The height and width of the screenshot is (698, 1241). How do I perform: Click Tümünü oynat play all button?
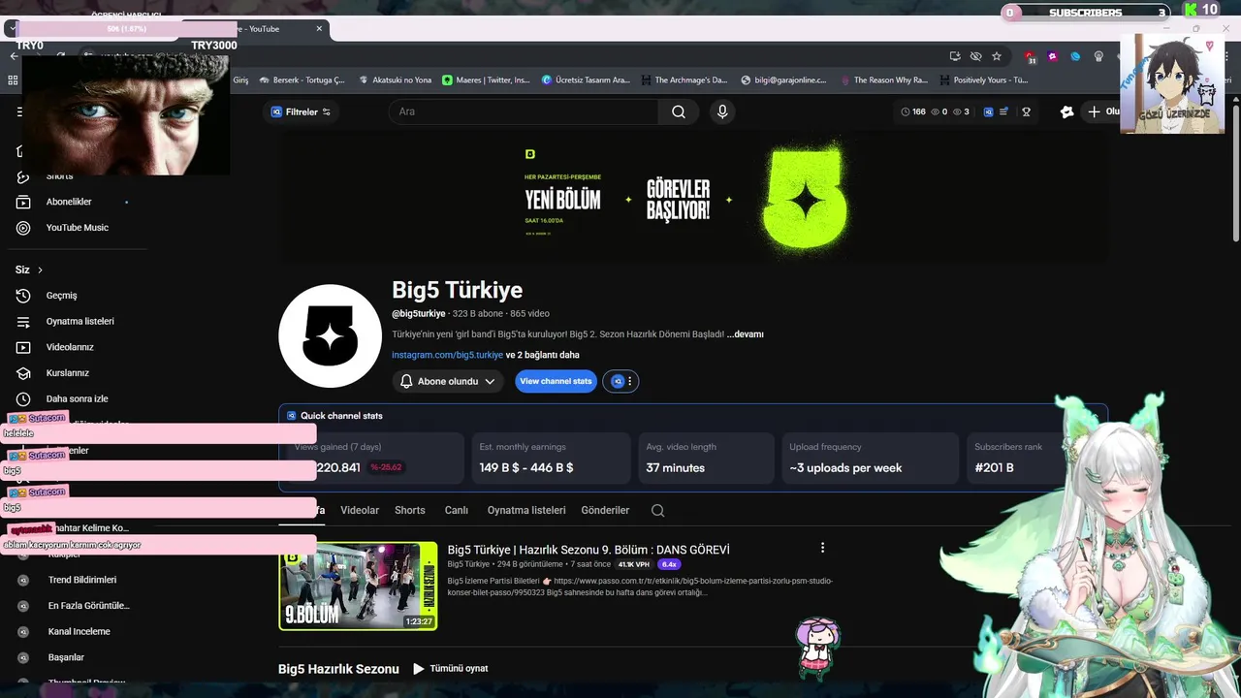pos(451,669)
